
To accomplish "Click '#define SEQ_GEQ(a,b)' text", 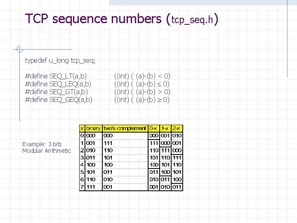I will (59, 100).
